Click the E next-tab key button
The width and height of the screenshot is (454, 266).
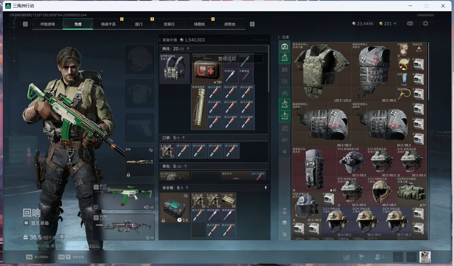(x=252, y=24)
